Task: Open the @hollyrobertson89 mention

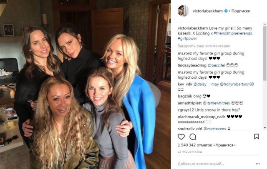Action: (237, 84)
